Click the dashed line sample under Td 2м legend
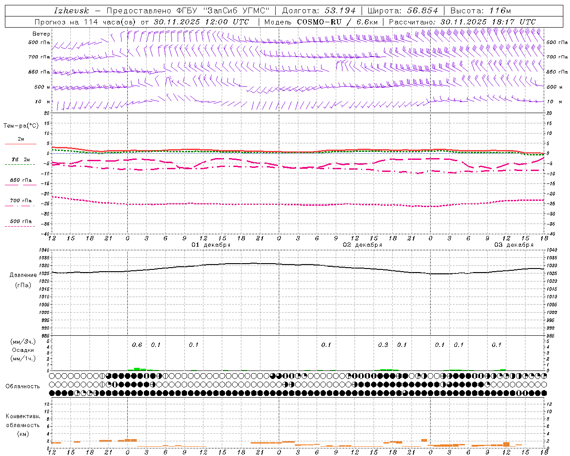The height and width of the screenshot is (456, 570). (20, 164)
